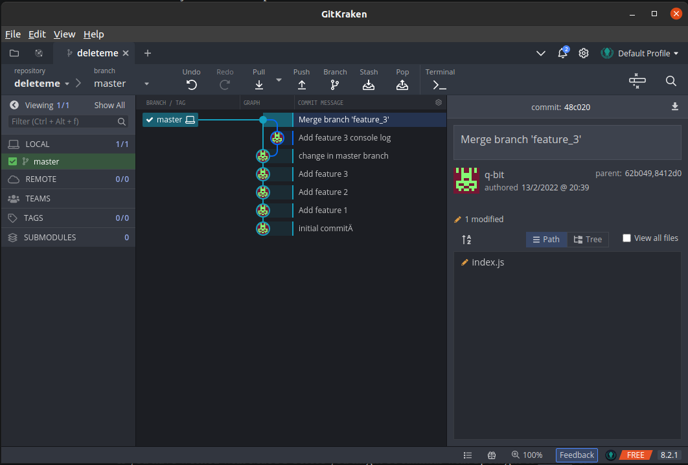Click the Pull toolbar icon
The width and height of the screenshot is (688, 465).
pos(259,85)
